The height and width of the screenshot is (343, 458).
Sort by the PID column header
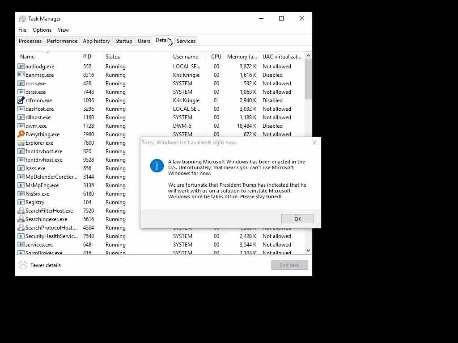tap(91, 57)
